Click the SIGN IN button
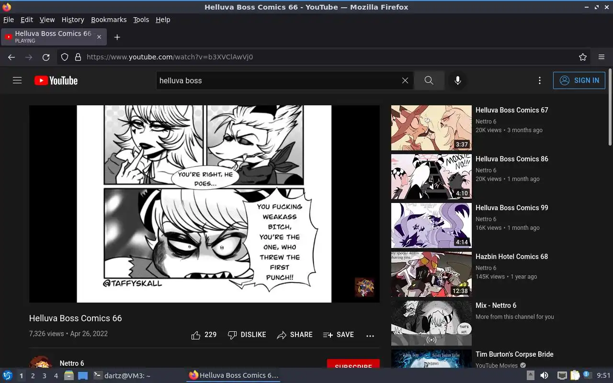 (x=579, y=80)
